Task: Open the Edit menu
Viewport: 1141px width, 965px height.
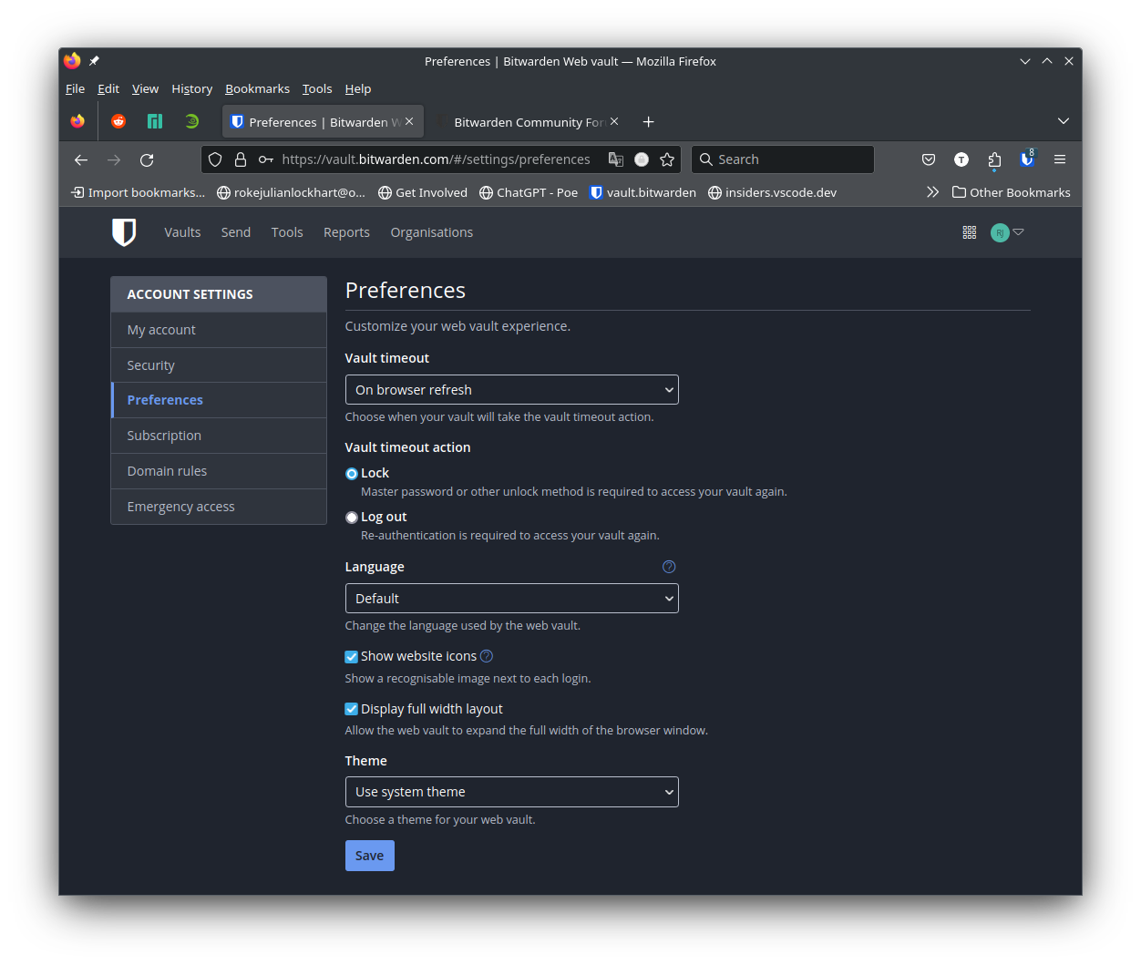Action: [108, 88]
